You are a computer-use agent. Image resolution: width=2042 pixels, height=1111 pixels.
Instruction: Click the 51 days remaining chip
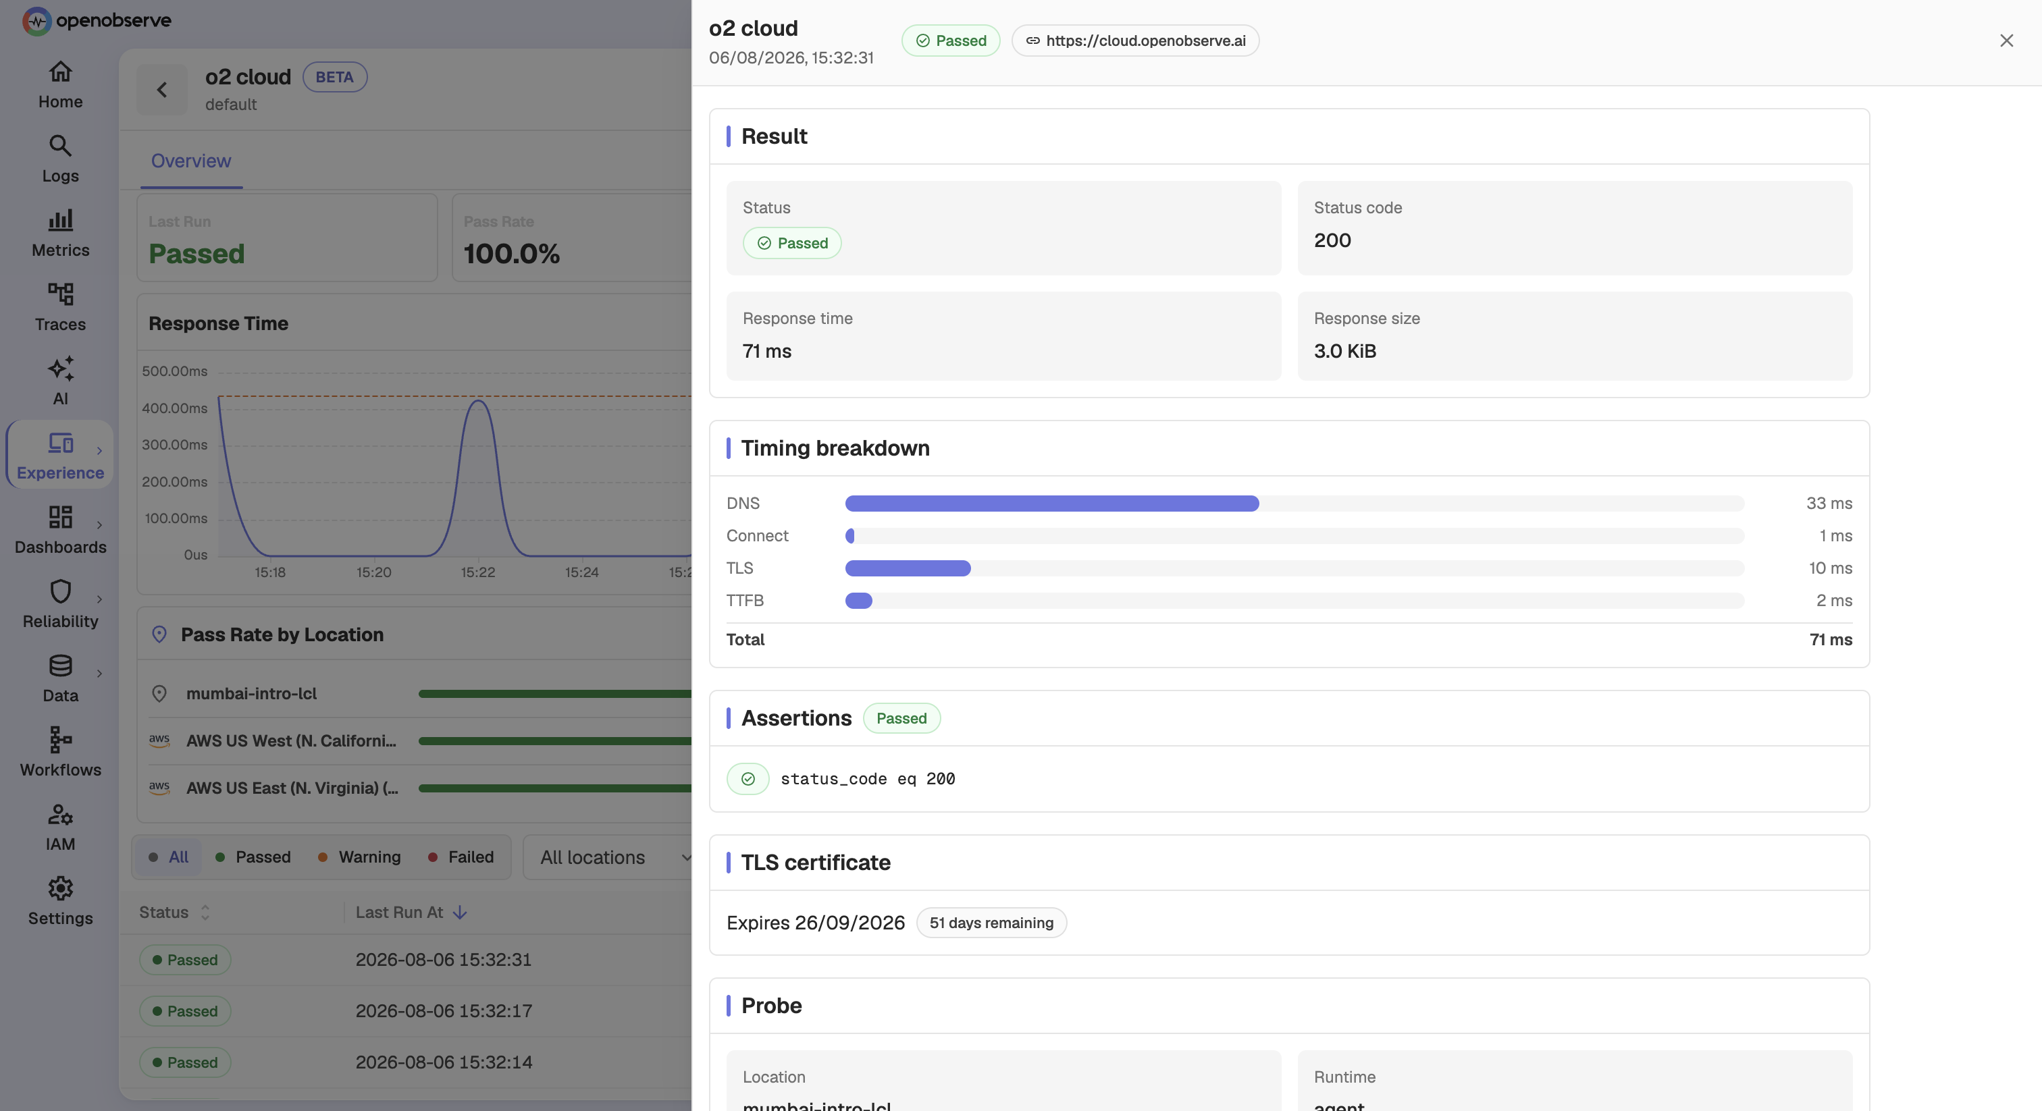991,923
